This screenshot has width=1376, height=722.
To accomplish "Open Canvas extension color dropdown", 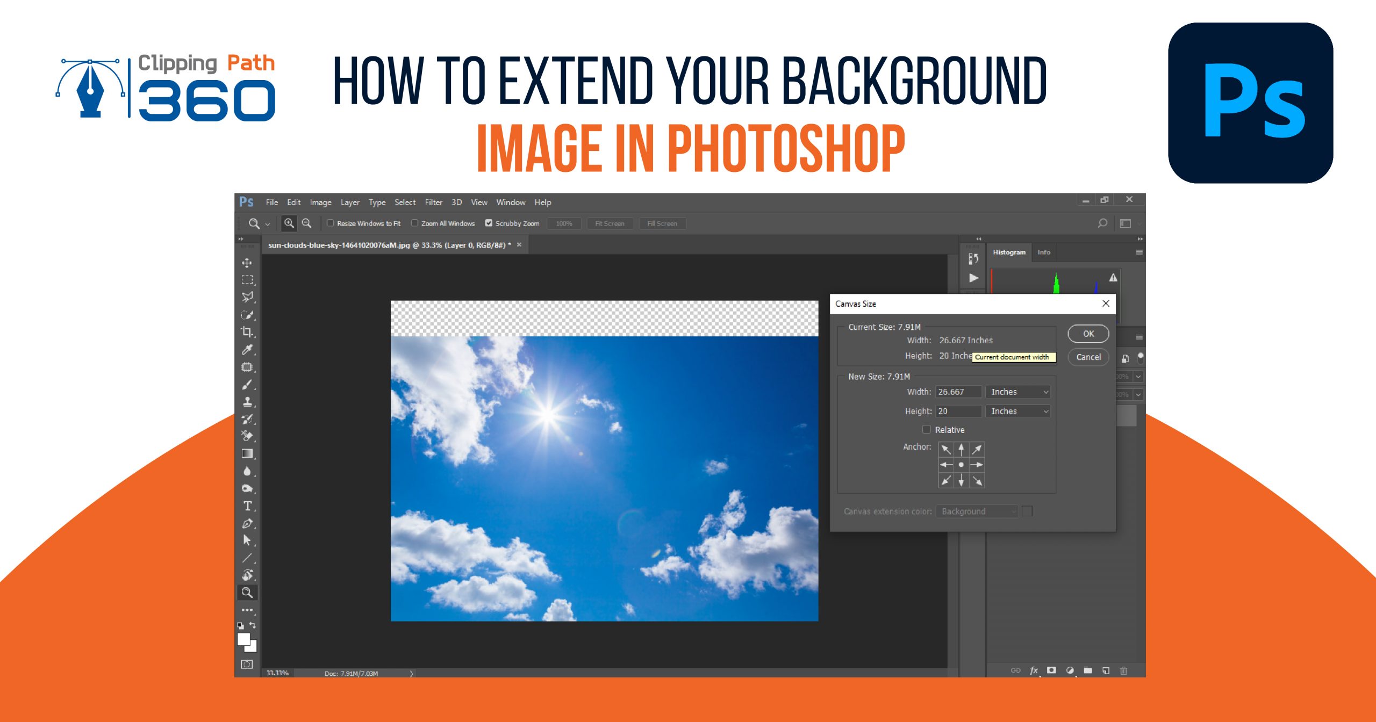I will 977,511.
